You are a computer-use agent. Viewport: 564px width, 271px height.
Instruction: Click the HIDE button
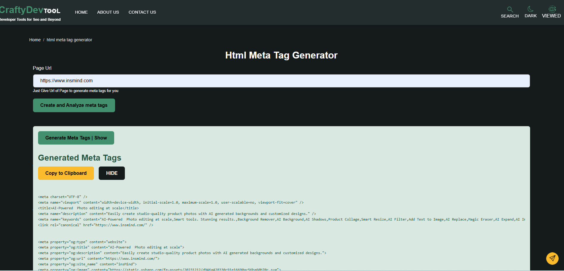pyautogui.click(x=112, y=173)
